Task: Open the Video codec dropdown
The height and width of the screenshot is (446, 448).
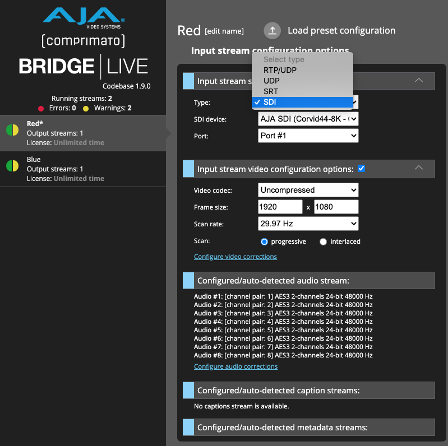Action: (x=308, y=190)
